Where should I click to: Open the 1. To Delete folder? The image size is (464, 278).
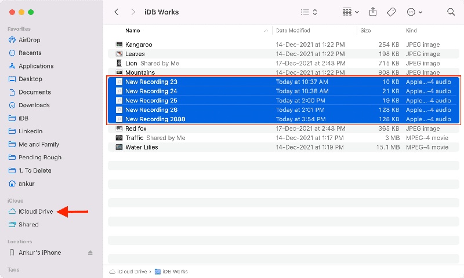tap(35, 170)
